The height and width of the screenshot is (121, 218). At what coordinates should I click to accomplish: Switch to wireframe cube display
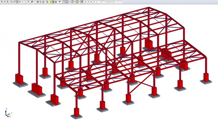point(47,2)
